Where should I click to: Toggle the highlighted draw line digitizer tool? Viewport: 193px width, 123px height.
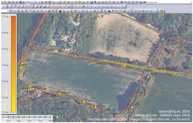tap(15, 7)
